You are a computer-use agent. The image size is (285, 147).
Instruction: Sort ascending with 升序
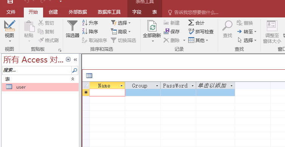click(x=90, y=23)
